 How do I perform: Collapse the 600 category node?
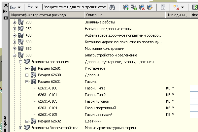pos(15,55)
